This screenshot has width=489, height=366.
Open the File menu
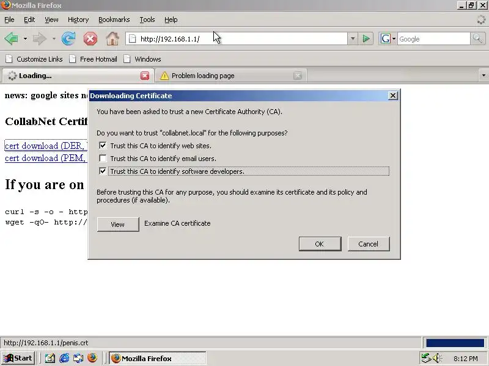[x=9, y=20]
